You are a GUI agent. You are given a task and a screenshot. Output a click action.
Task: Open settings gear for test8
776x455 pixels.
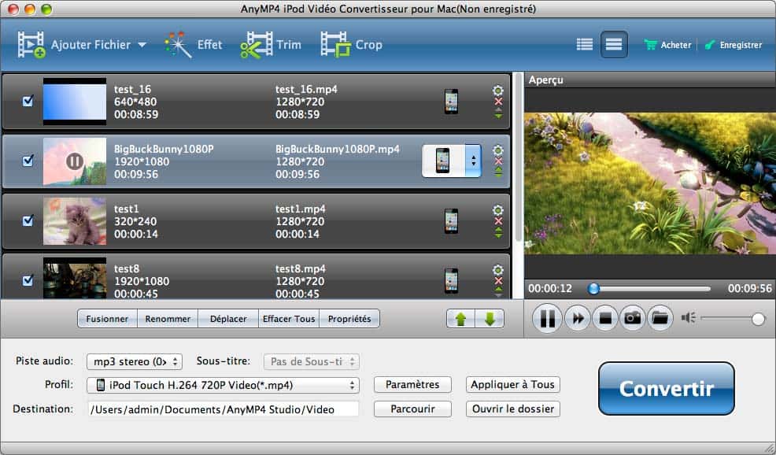click(498, 269)
